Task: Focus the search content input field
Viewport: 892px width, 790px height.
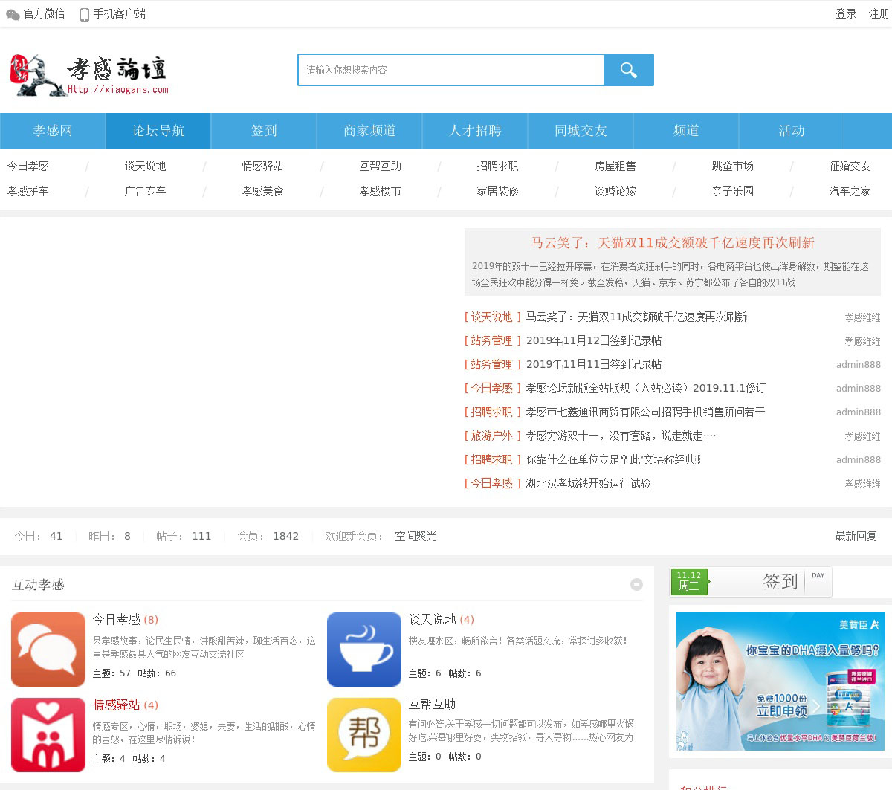Action: click(x=450, y=70)
